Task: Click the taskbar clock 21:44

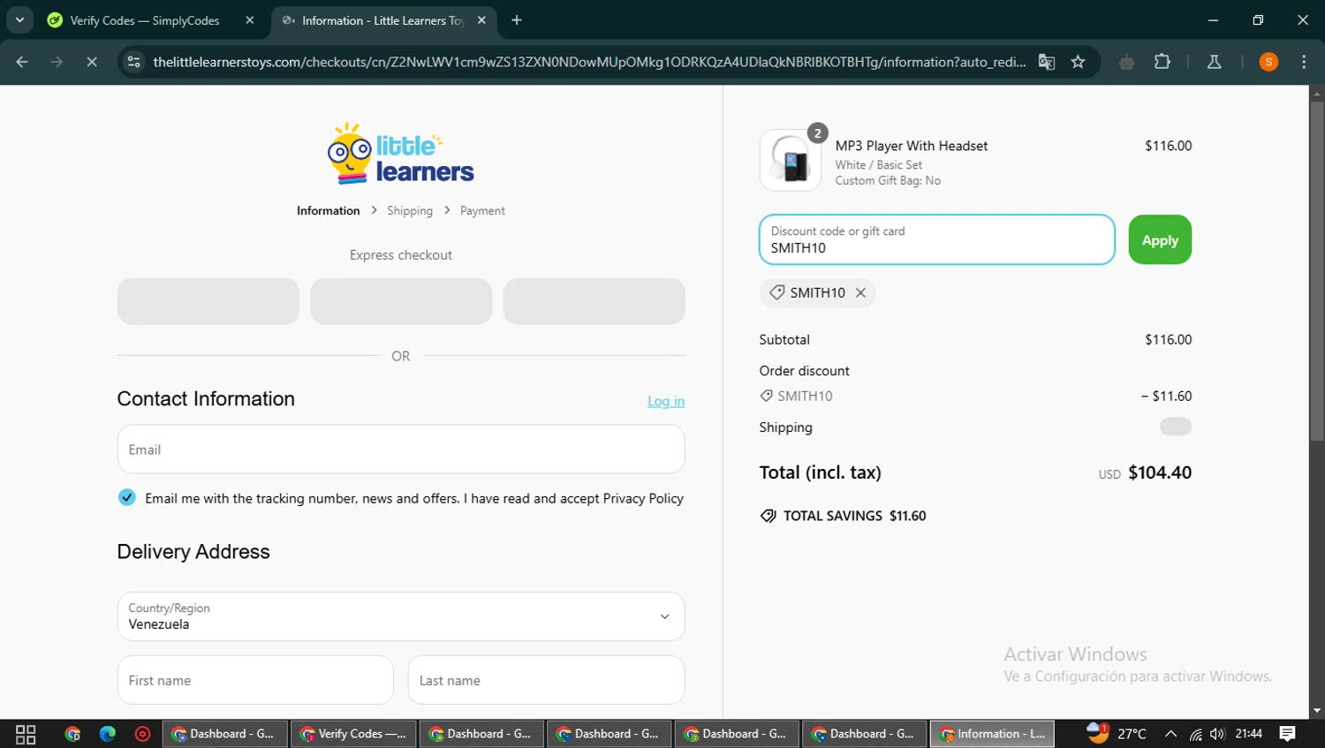Action: [x=1248, y=734]
